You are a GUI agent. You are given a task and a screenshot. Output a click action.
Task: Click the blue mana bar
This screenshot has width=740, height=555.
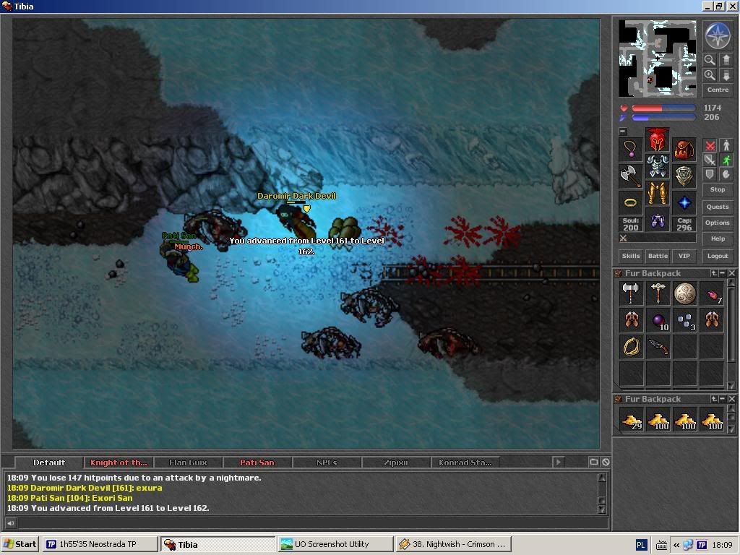click(x=663, y=118)
